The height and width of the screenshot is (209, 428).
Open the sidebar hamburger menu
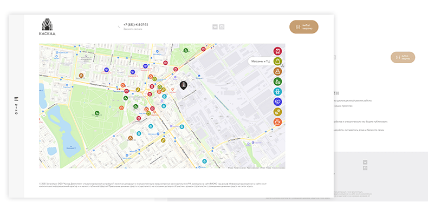pyautogui.click(x=16, y=98)
